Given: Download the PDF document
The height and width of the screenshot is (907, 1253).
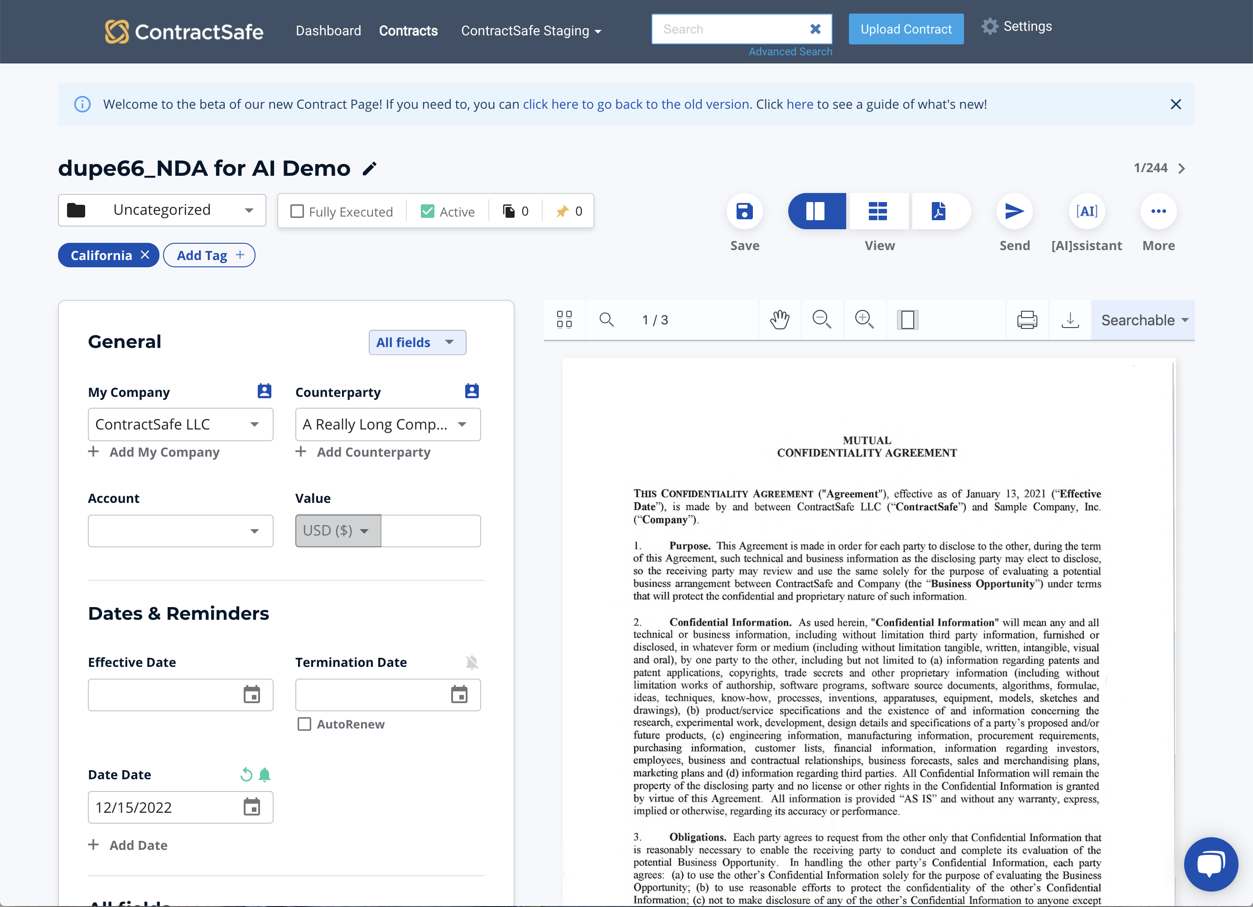Looking at the screenshot, I should (x=1070, y=319).
